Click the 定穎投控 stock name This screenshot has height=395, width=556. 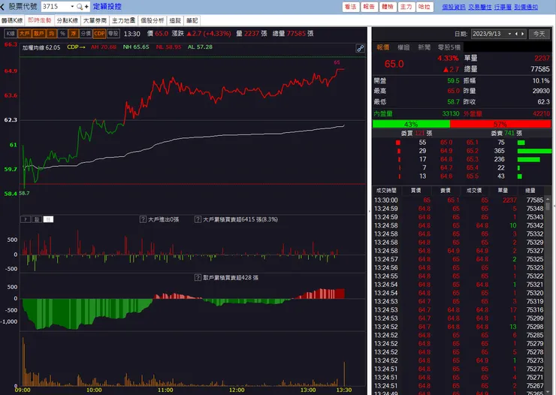107,7
